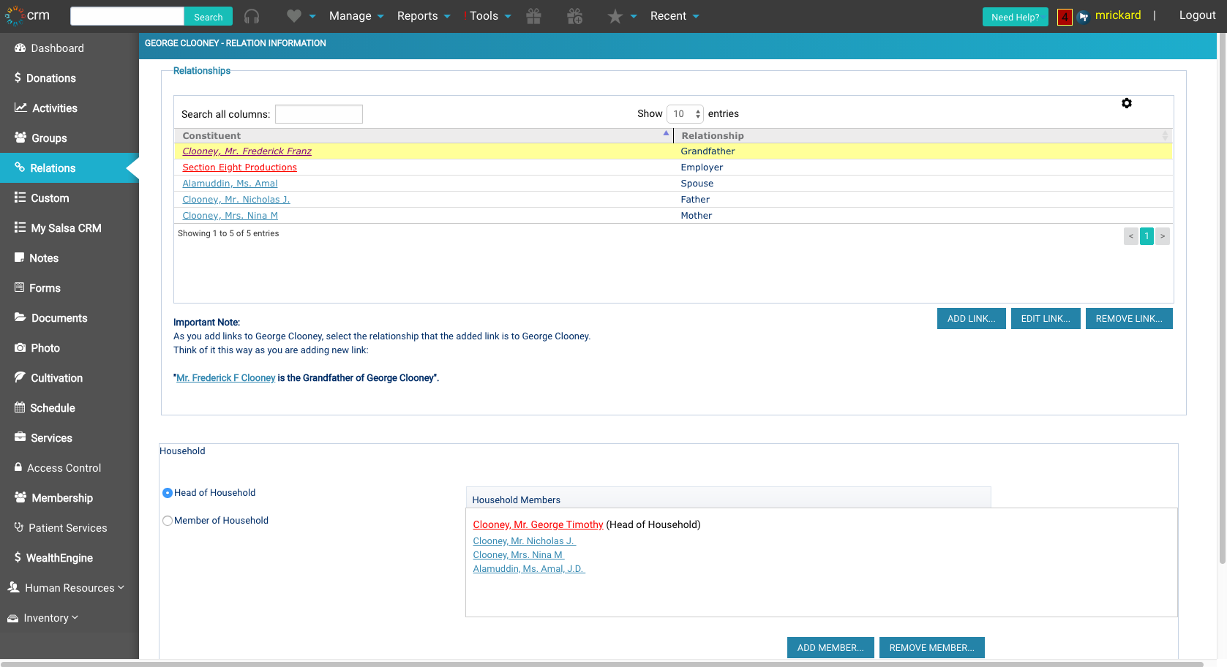Click the vertical page scrollbar
This screenshot has height=667, width=1227.
[x=1222, y=298]
